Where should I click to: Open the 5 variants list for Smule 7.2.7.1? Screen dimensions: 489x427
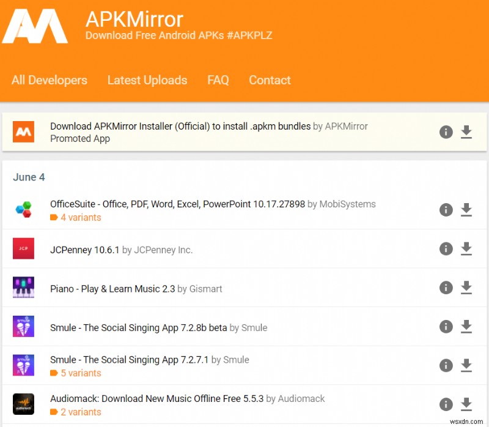pos(80,373)
